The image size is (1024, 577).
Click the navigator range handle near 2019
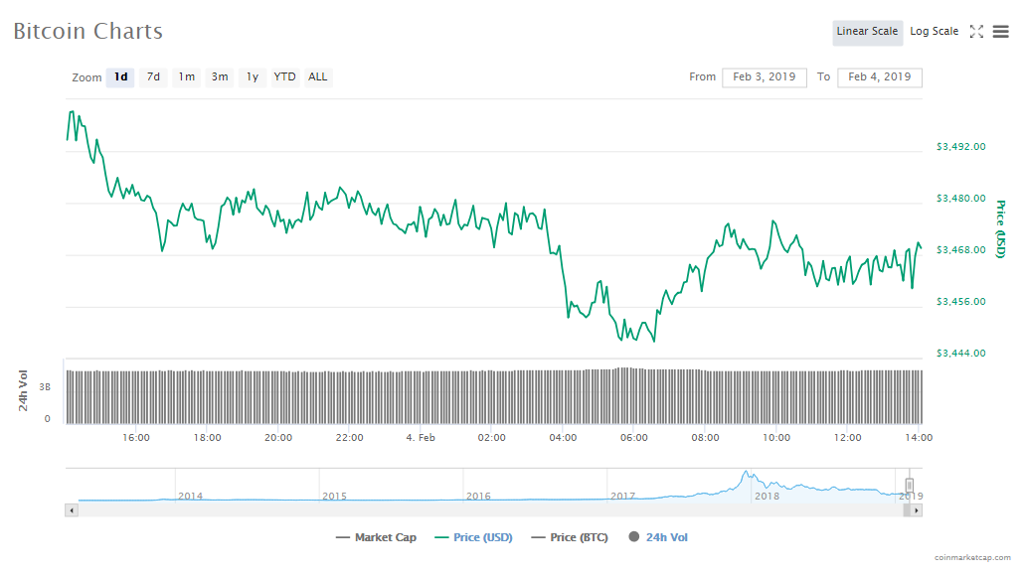pyautogui.click(x=909, y=486)
